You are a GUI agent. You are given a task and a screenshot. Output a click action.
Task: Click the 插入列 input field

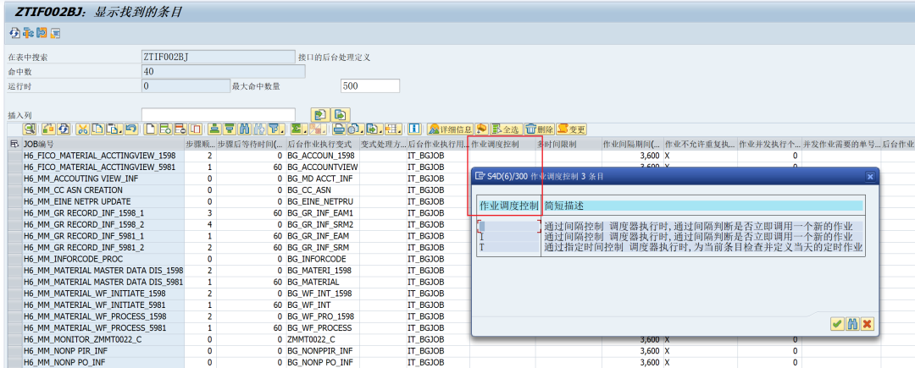tap(219, 114)
